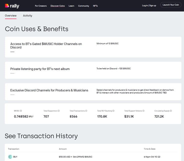Image resolution: width=184 pixels, height=161 pixels.
Task: Click info icon beside Total Support Volume
Action: [143, 111]
